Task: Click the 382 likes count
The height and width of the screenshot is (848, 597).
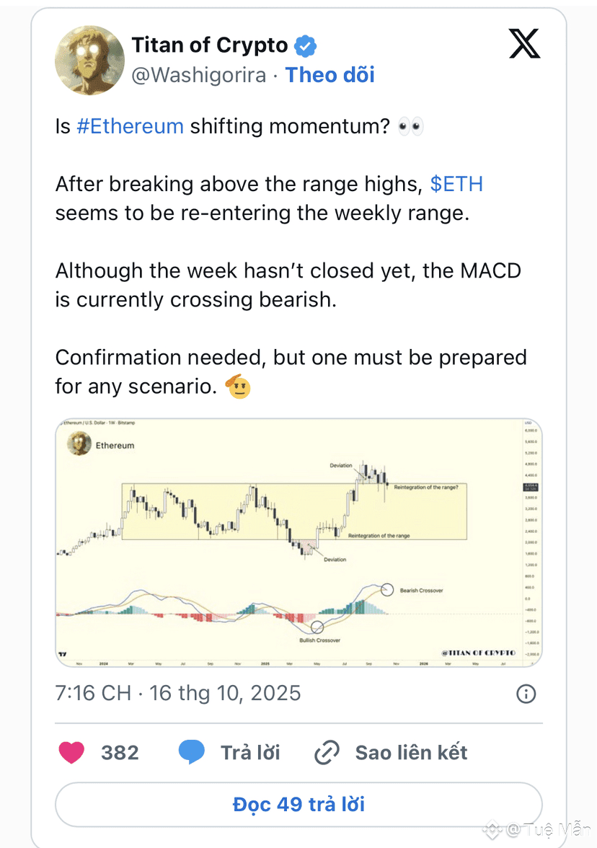Action: point(120,753)
